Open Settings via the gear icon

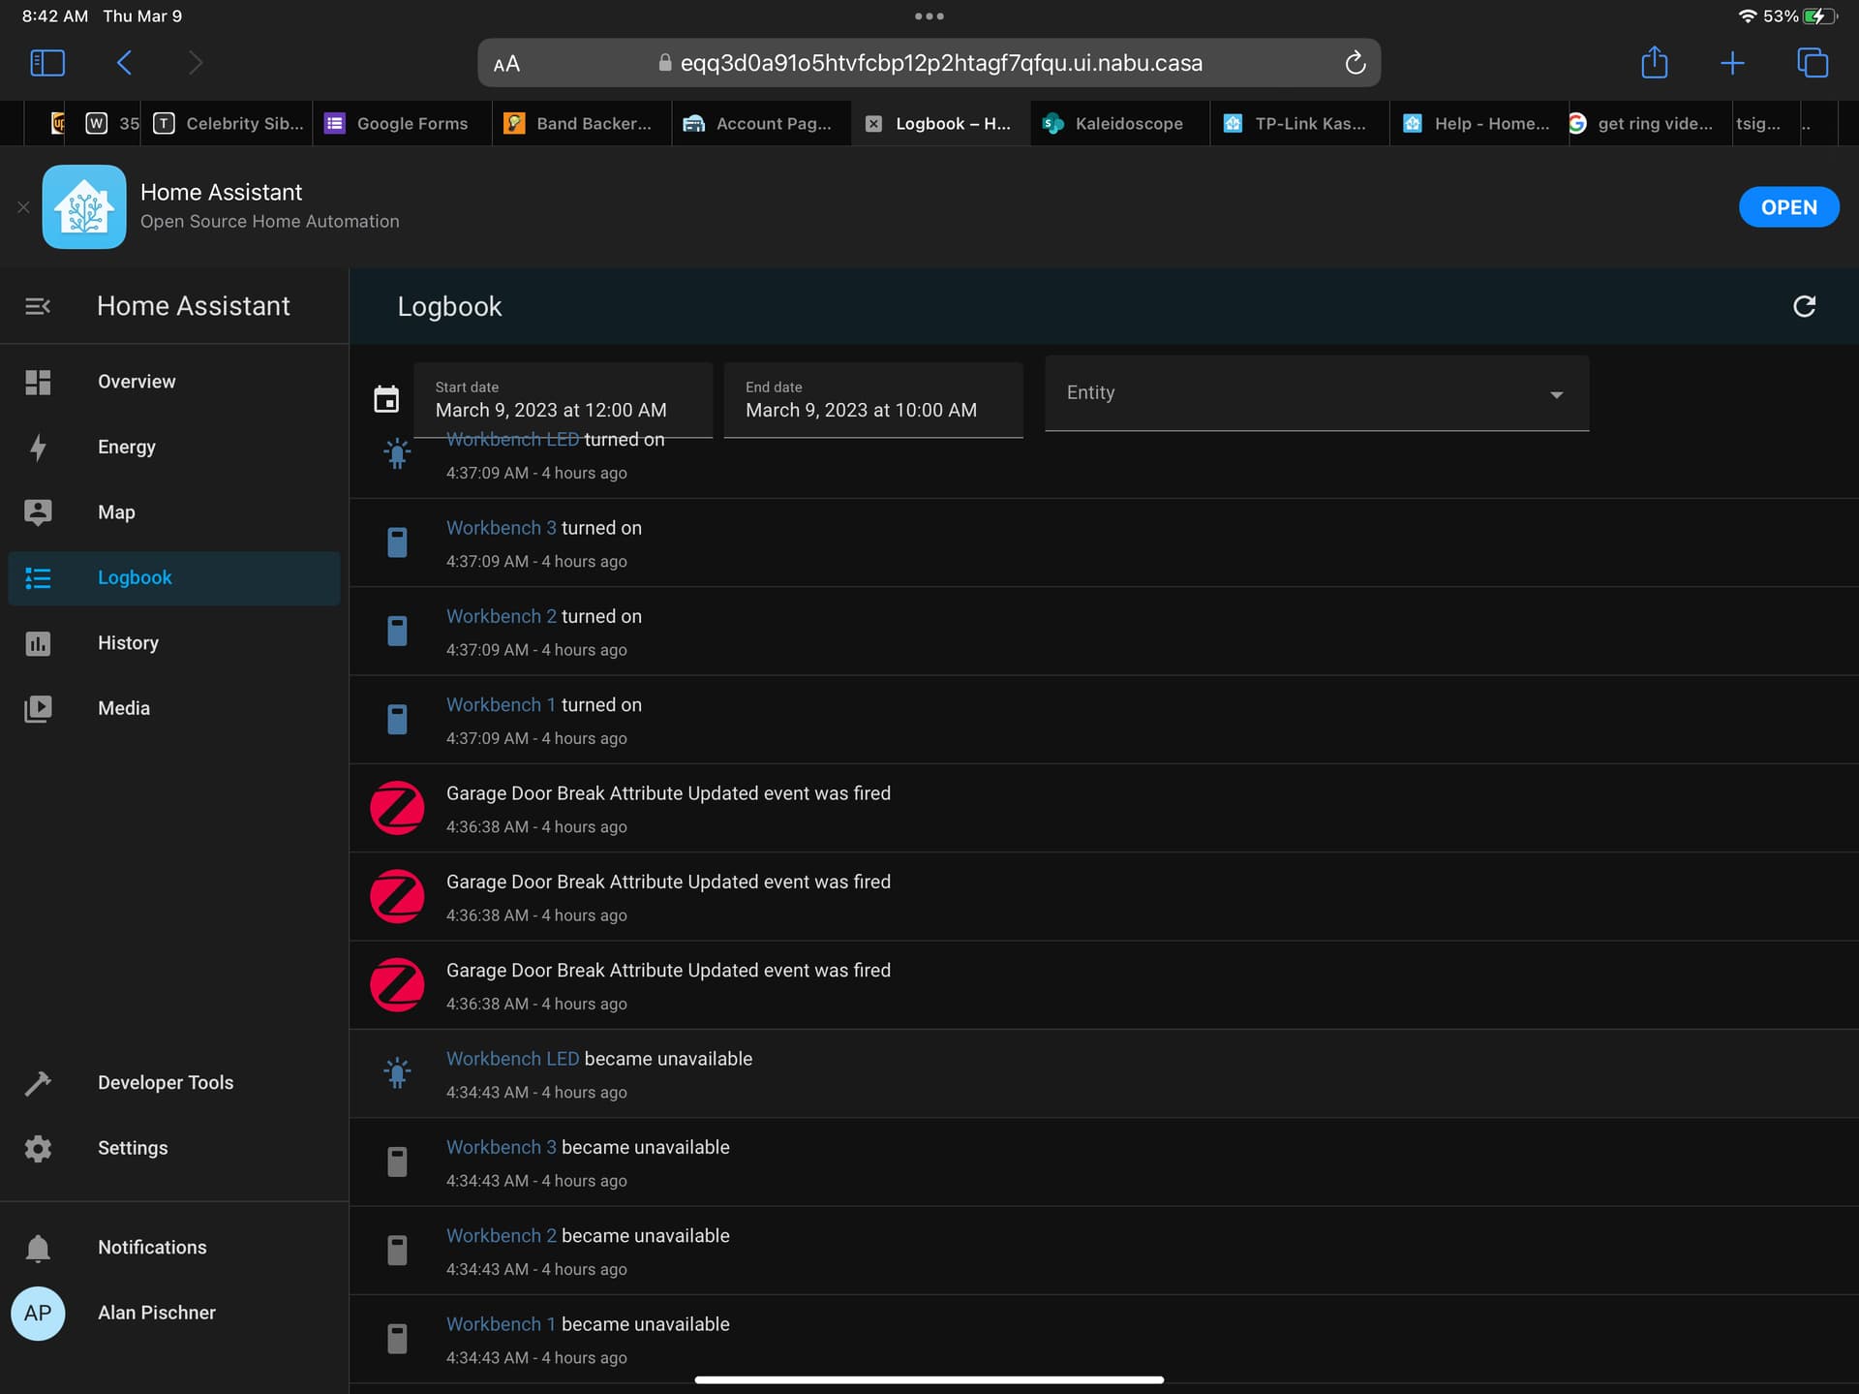click(38, 1148)
